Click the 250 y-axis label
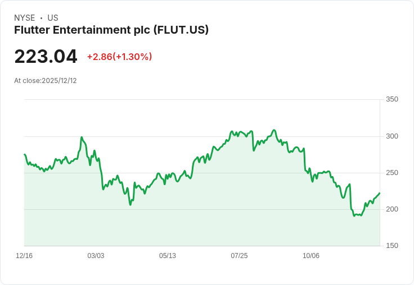Screen dimensions: 414x285 tap(392, 173)
